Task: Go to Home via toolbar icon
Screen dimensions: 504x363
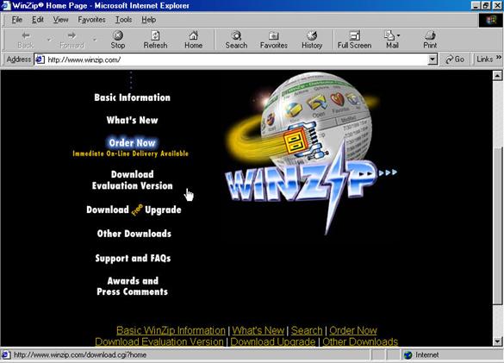Action: coord(193,40)
